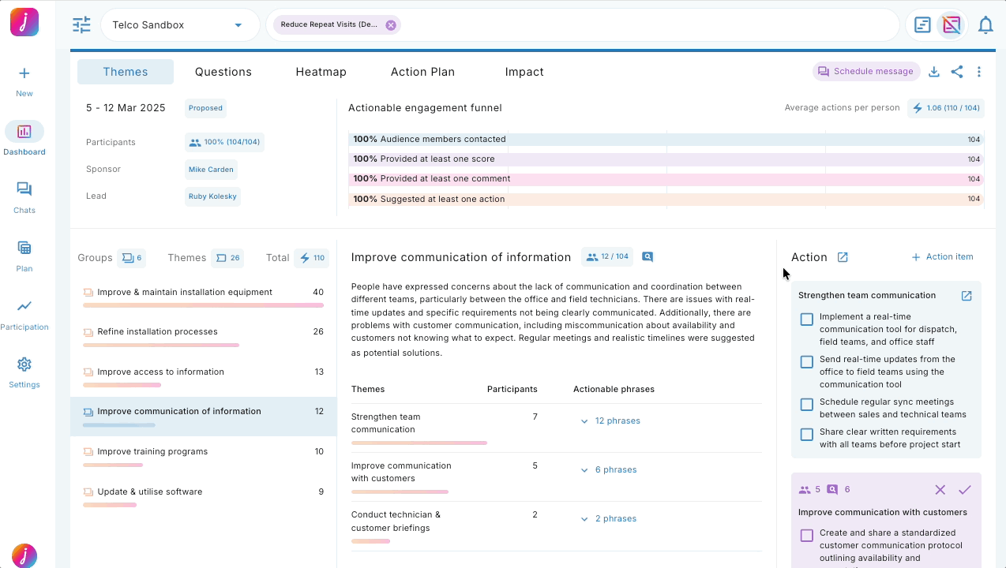
Task: Open Participation in the left sidebar
Action: [x=24, y=313]
